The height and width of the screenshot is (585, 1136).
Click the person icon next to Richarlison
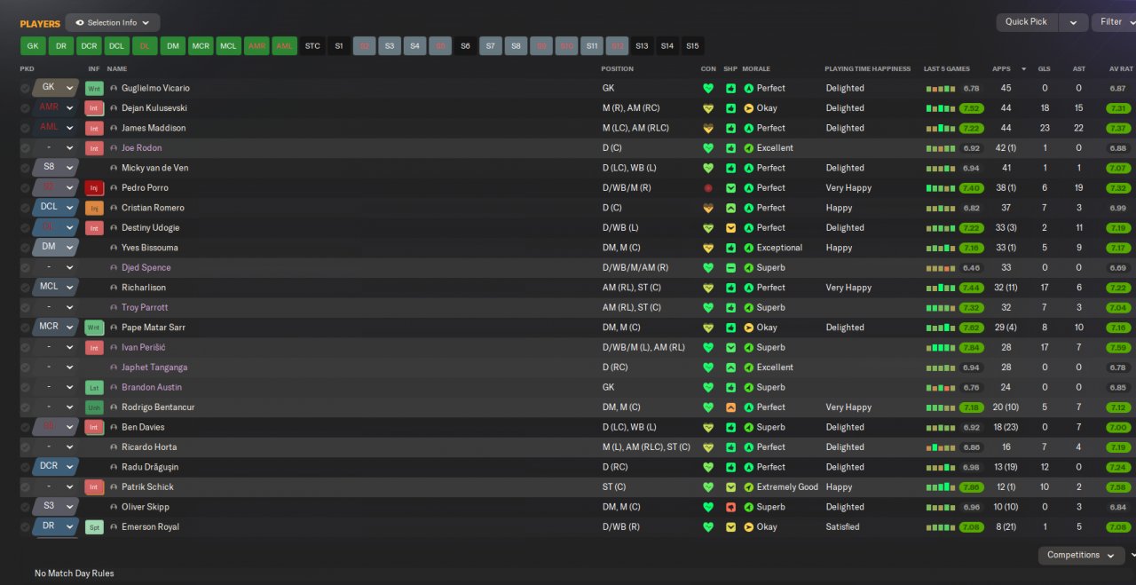[114, 288]
